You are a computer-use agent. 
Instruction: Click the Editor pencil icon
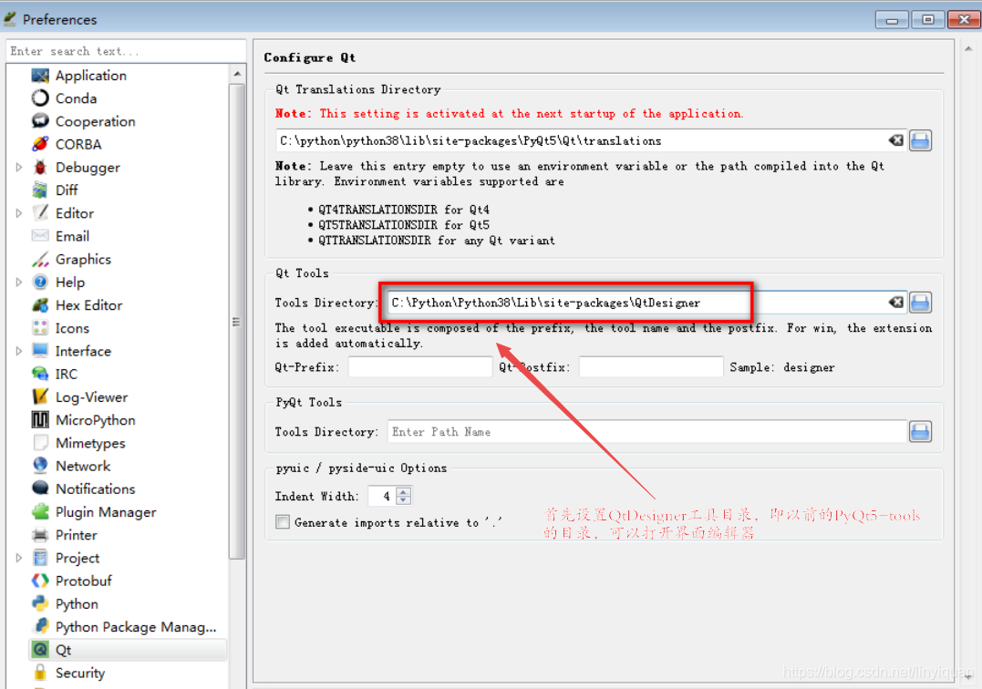tap(40, 213)
